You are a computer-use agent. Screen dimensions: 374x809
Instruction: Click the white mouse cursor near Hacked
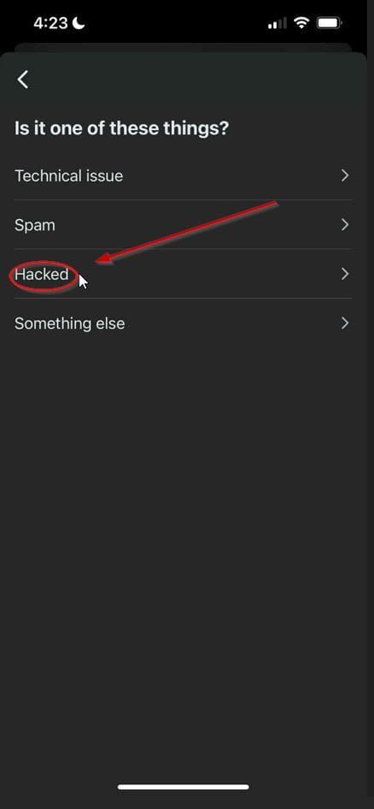[84, 283]
